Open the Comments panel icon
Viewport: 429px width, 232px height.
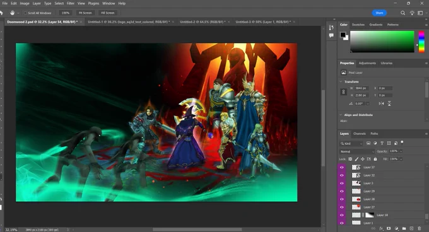[331, 35]
